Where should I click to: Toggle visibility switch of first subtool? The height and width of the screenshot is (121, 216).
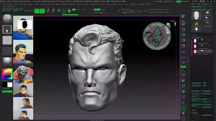pos(202,40)
